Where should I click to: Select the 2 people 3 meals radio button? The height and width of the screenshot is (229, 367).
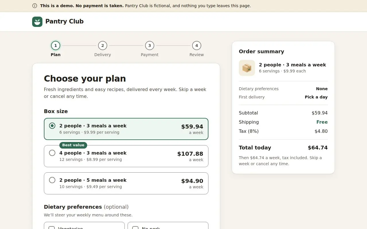point(52,126)
